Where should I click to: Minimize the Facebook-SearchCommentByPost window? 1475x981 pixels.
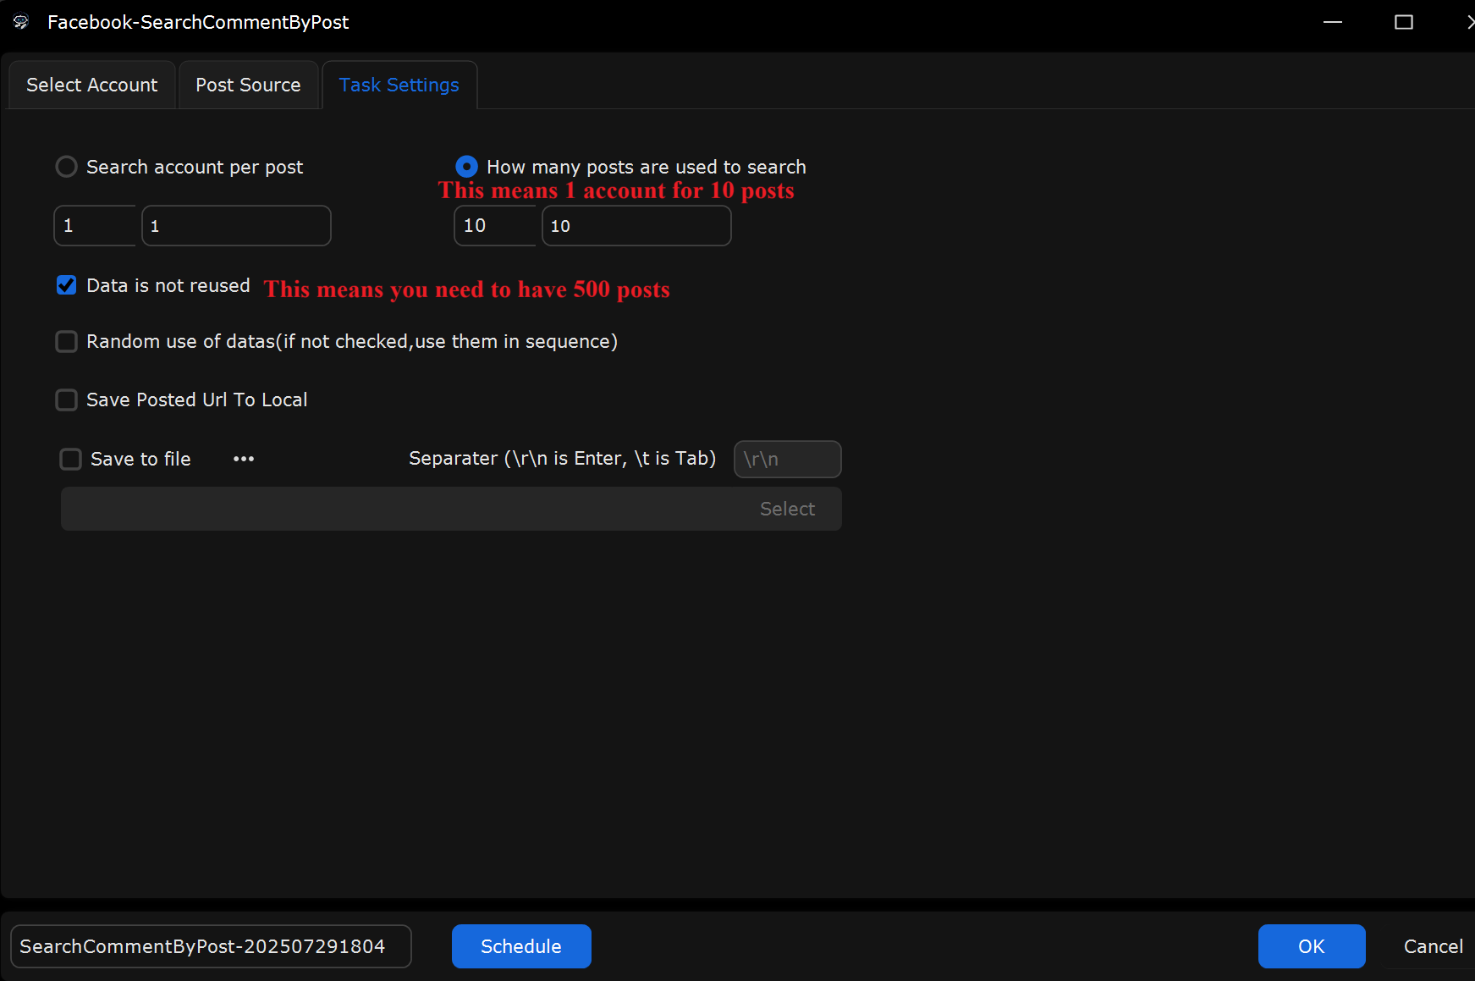pyautogui.click(x=1333, y=22)
